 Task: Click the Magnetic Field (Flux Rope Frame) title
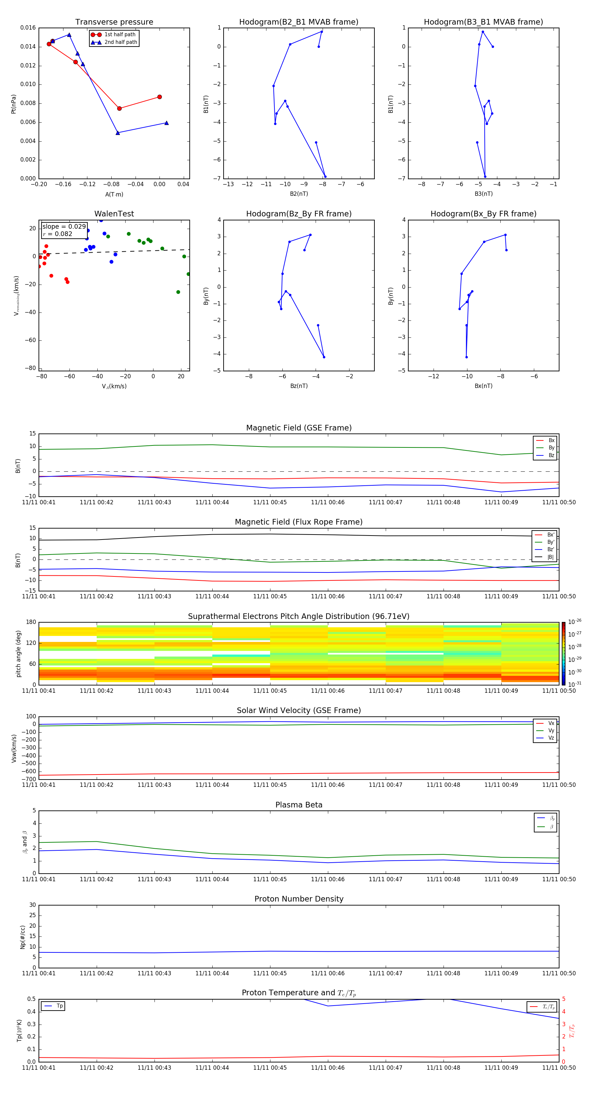coord(299,522)
